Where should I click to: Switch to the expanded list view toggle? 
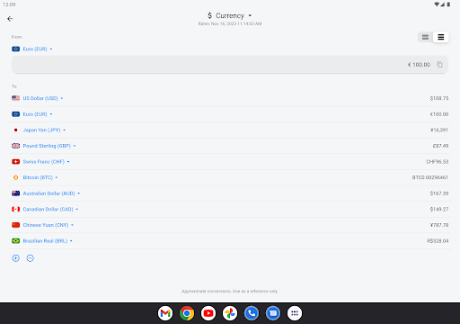(425, 37)
